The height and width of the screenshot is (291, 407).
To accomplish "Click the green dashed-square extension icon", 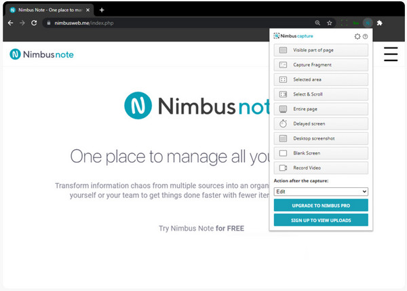I will tap(344, 23).
